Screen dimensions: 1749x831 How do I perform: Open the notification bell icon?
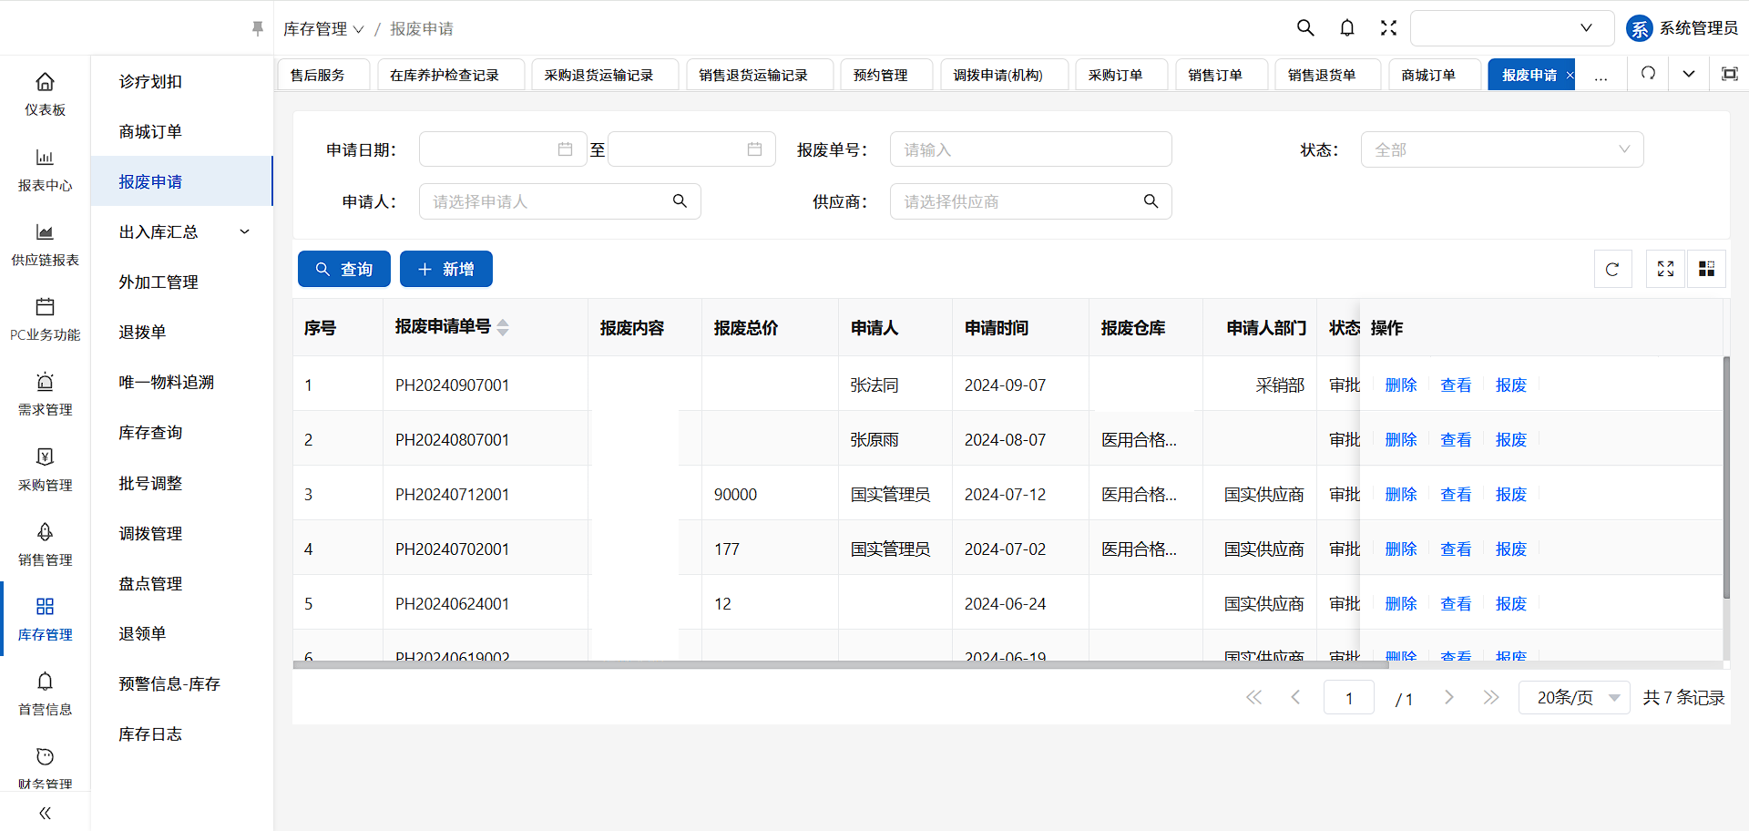coord(1347,28)
